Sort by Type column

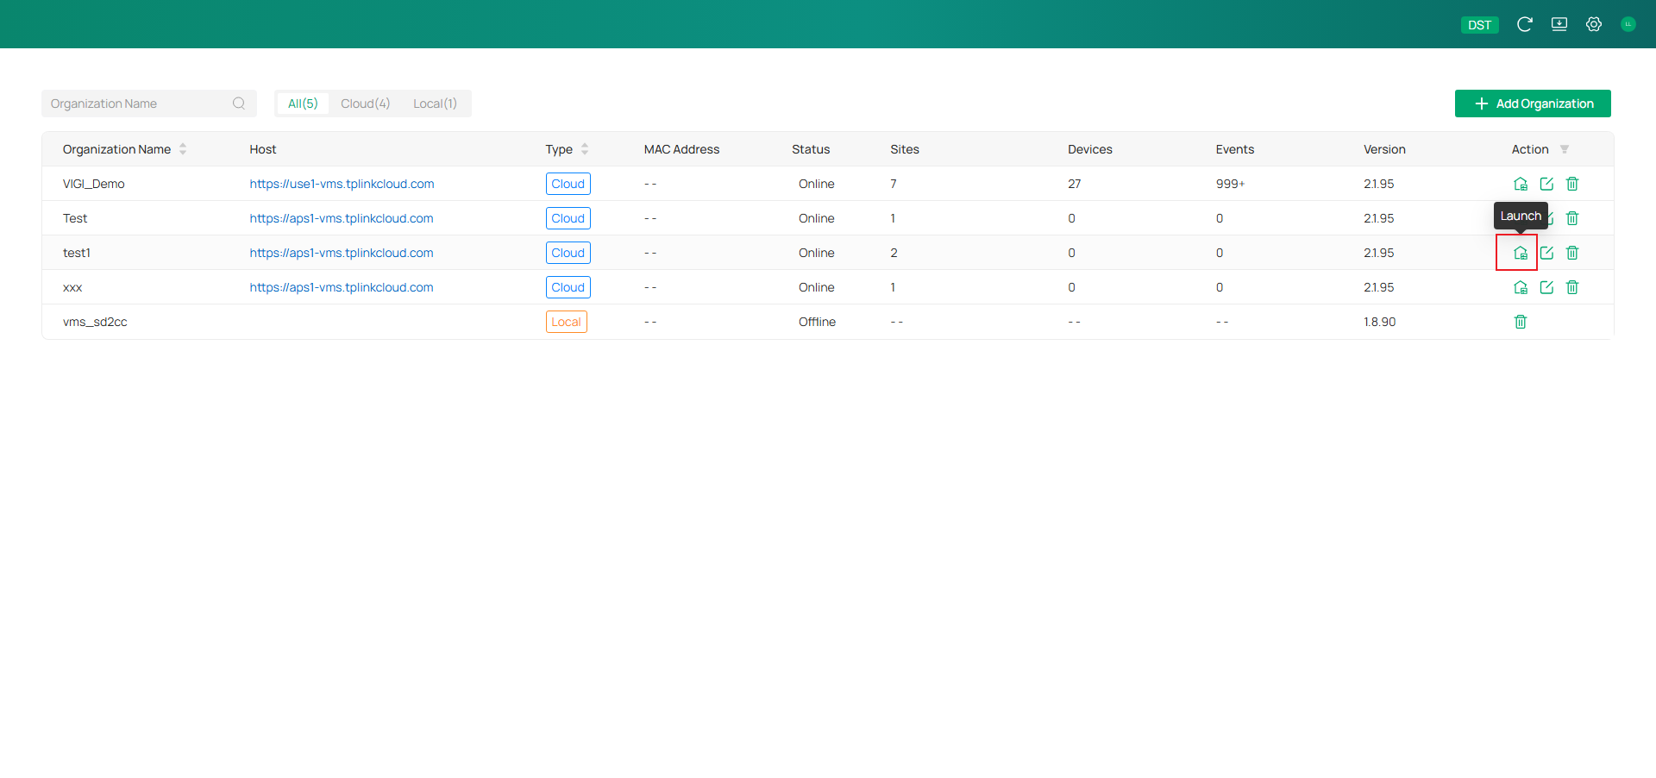[585, 149]
